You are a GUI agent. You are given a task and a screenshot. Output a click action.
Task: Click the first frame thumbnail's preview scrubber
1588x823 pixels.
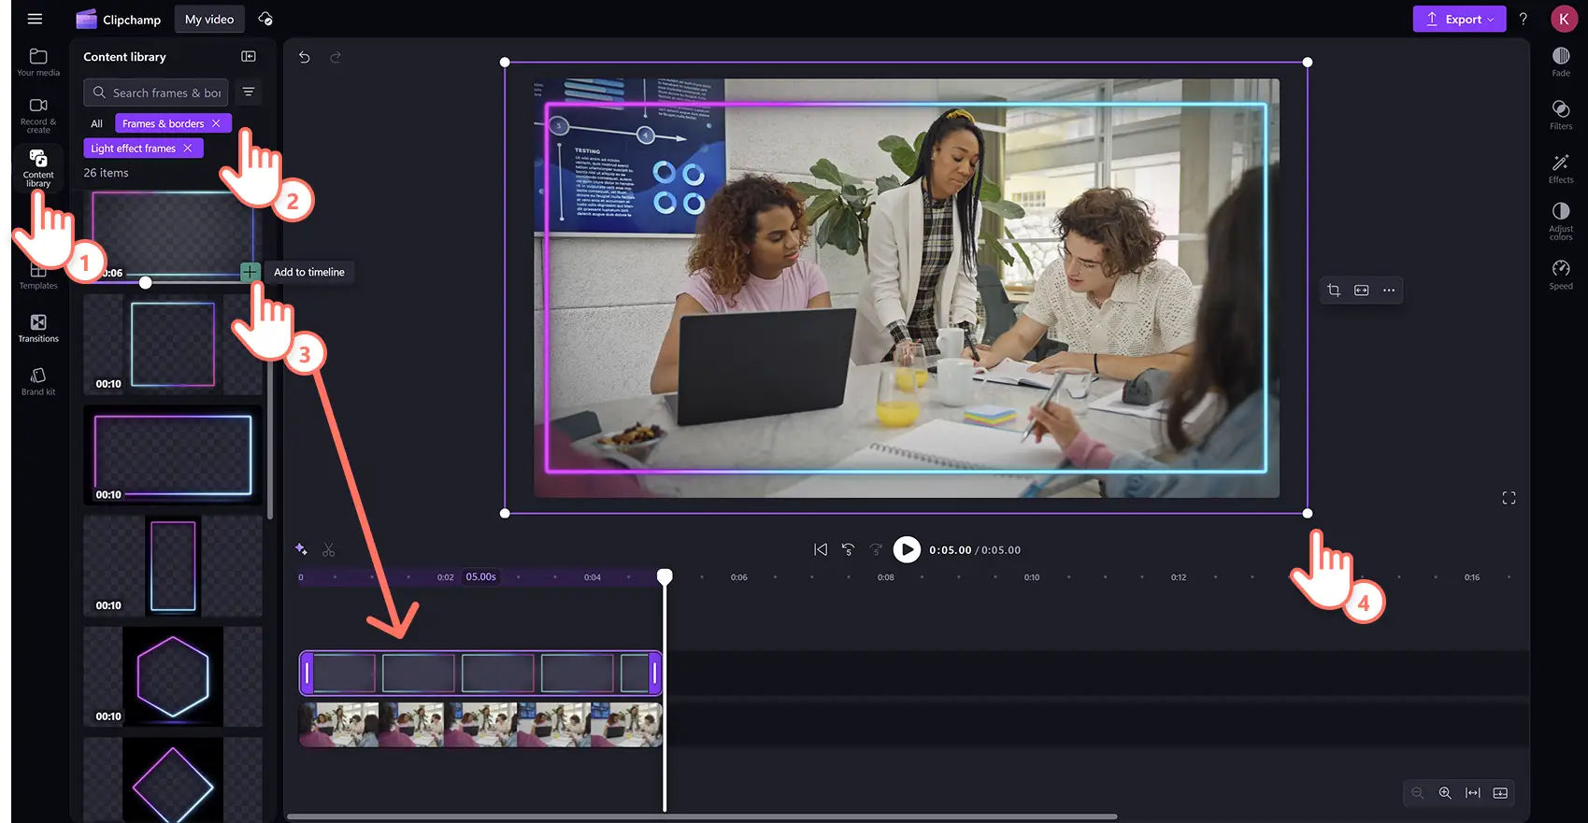[146, 282]
